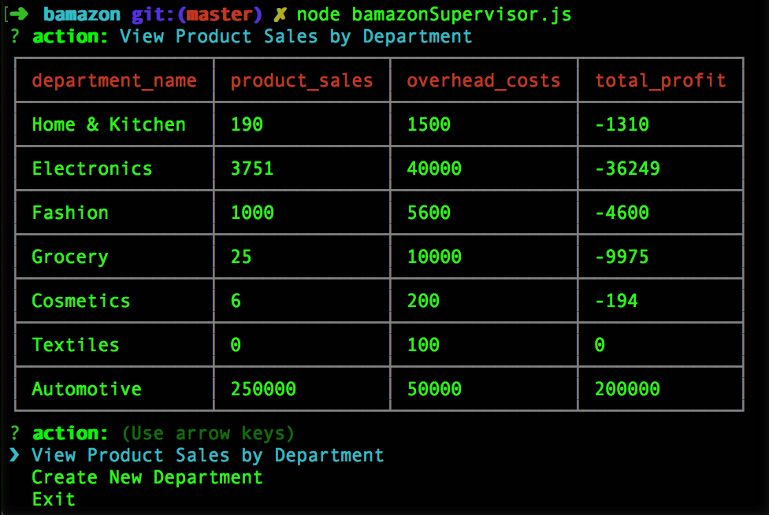Screen dimensions: 769x515
Task: Click the Home & Kitchen department cell
Action: click(x=109, y=124)
